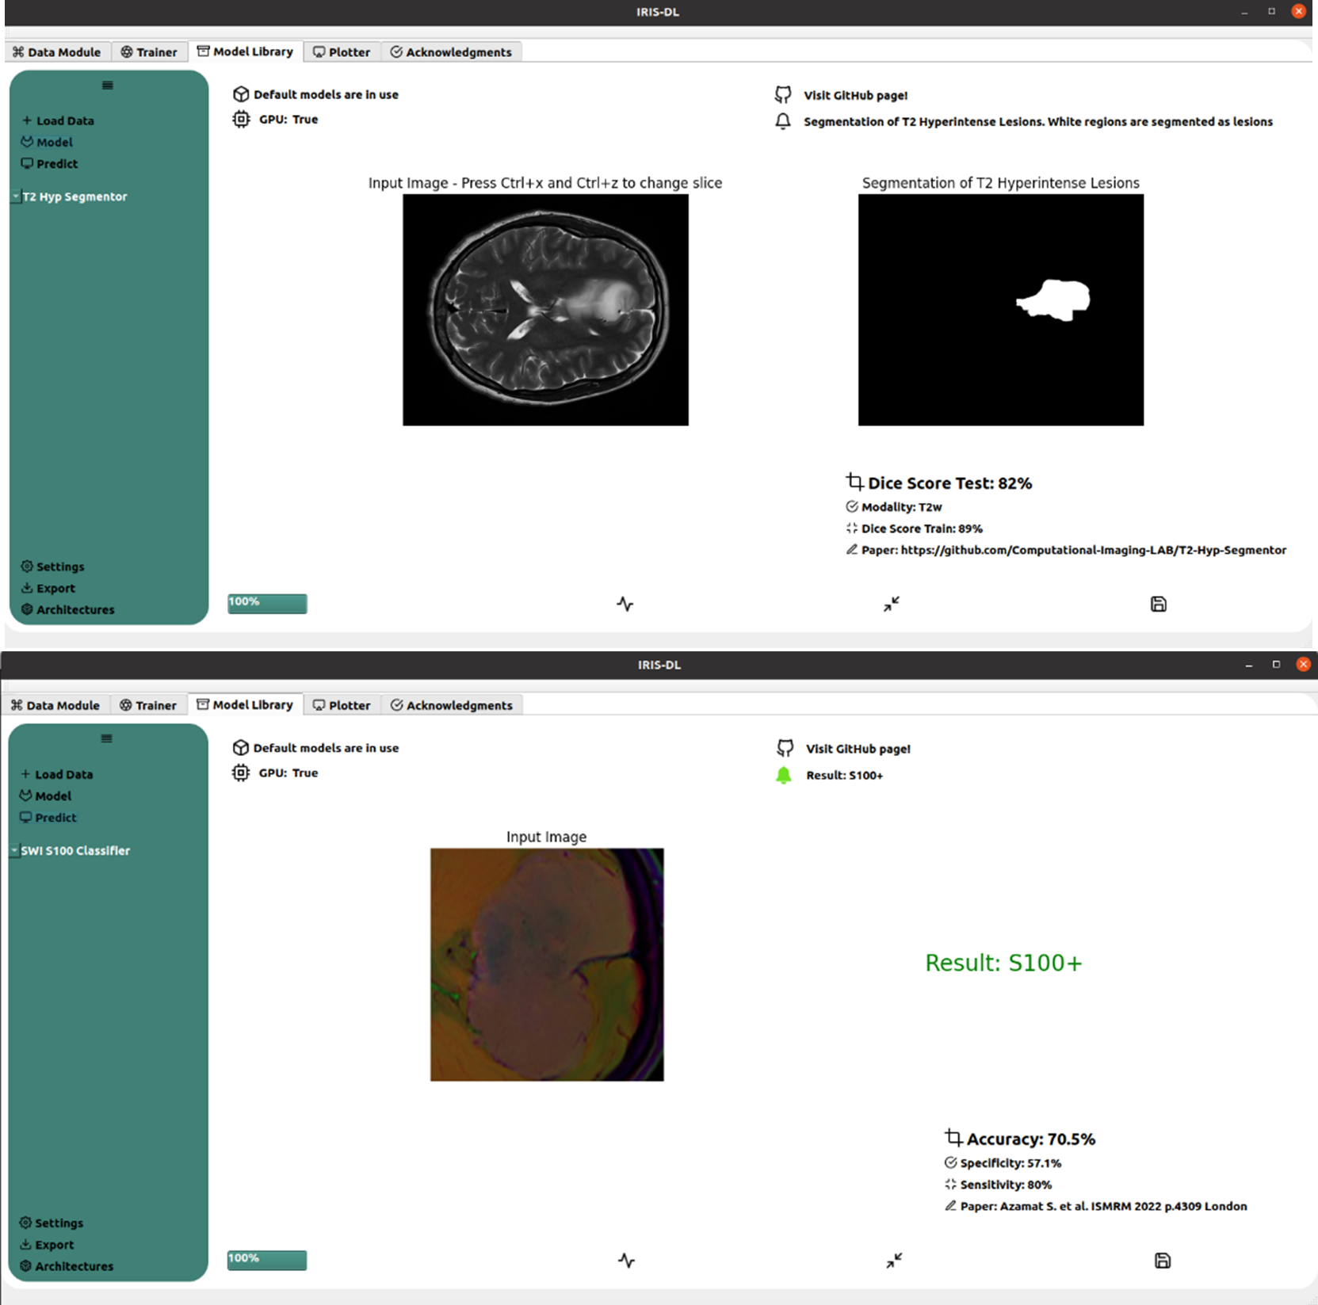Open the Plotter tab in the T2 segmentation window

[342, 52]
